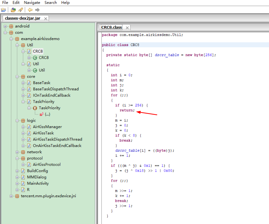Click the public class CRC8 line

point(120,45)
